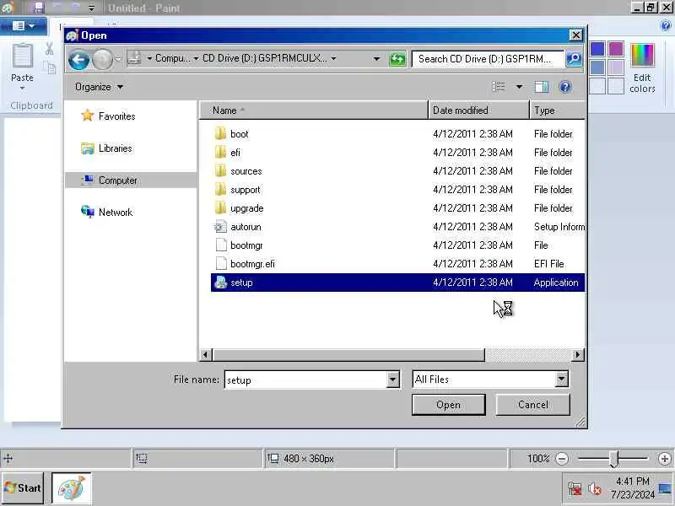675x506 pixels.
Task: Pick the magenta color swatch in Paint
Action: 616,49
